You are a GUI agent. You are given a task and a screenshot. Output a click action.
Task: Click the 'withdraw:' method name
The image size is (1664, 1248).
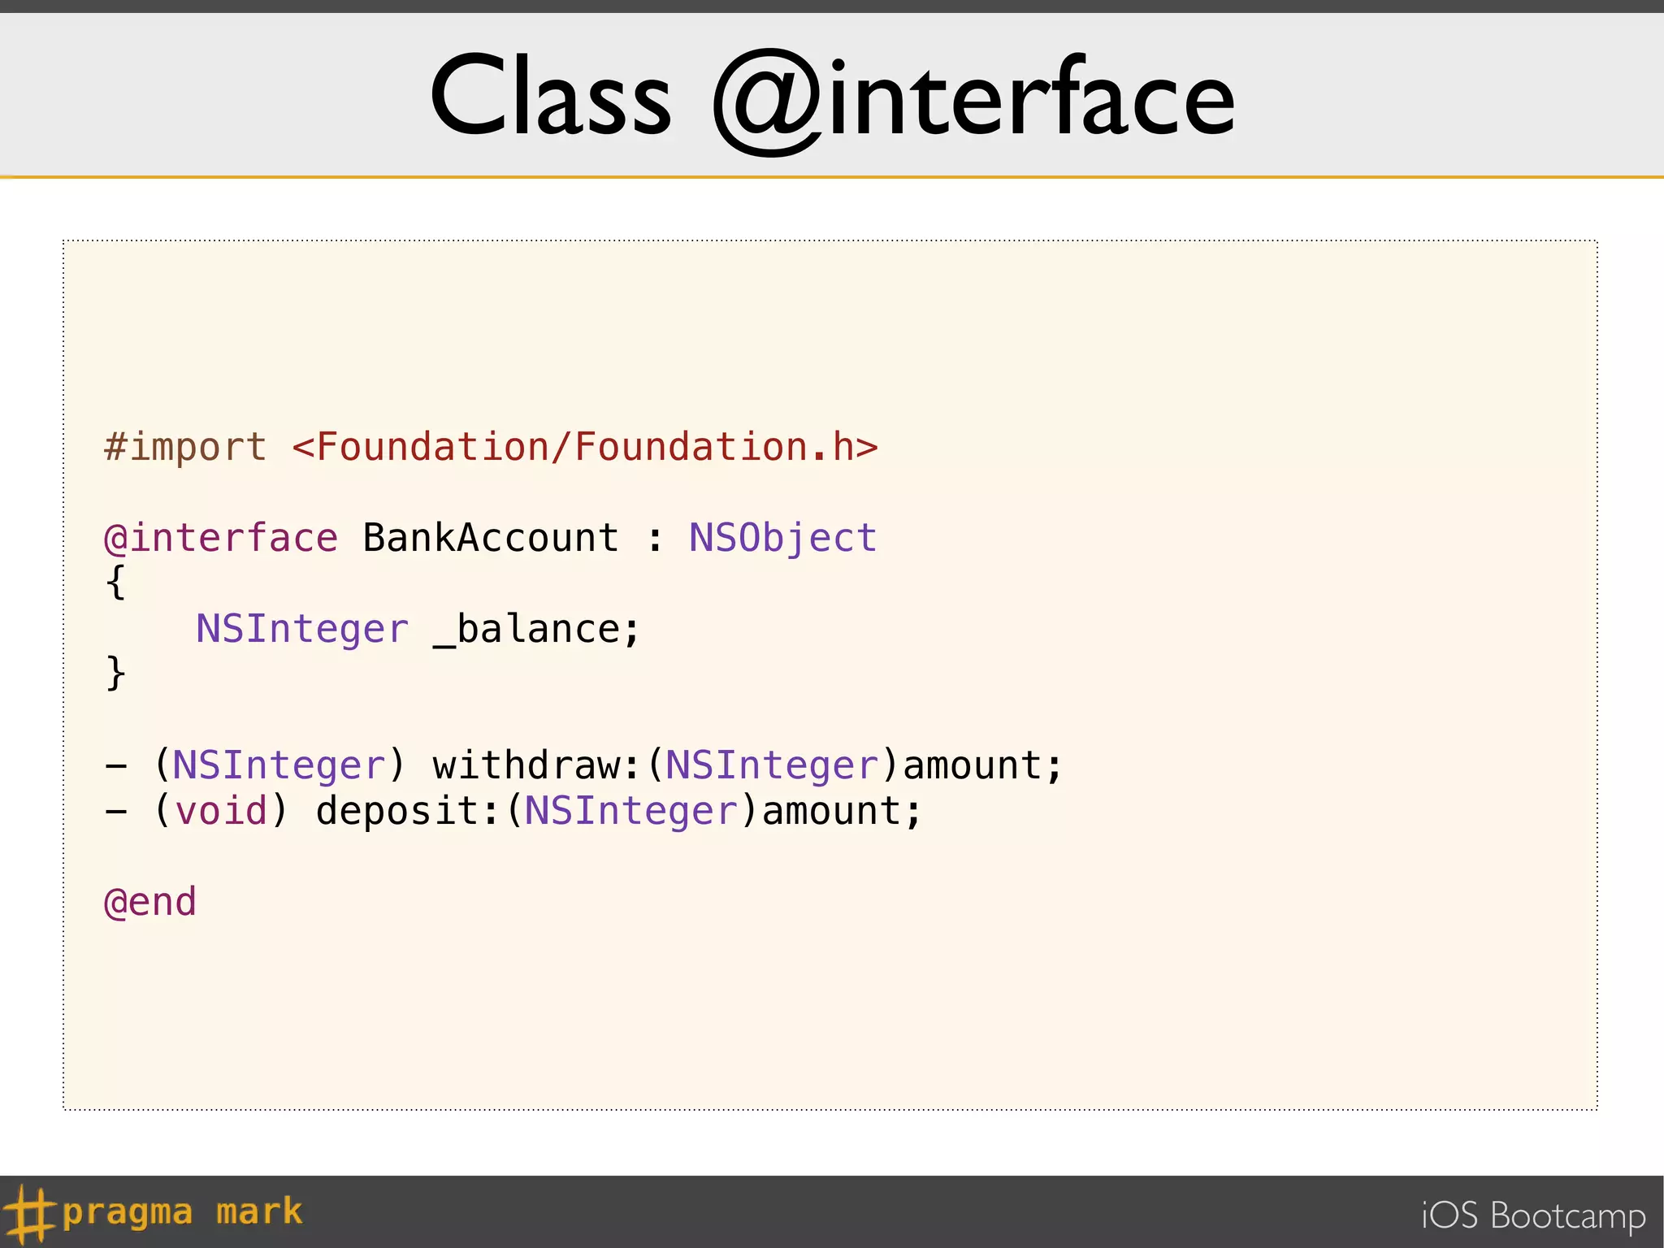point(537,765)
